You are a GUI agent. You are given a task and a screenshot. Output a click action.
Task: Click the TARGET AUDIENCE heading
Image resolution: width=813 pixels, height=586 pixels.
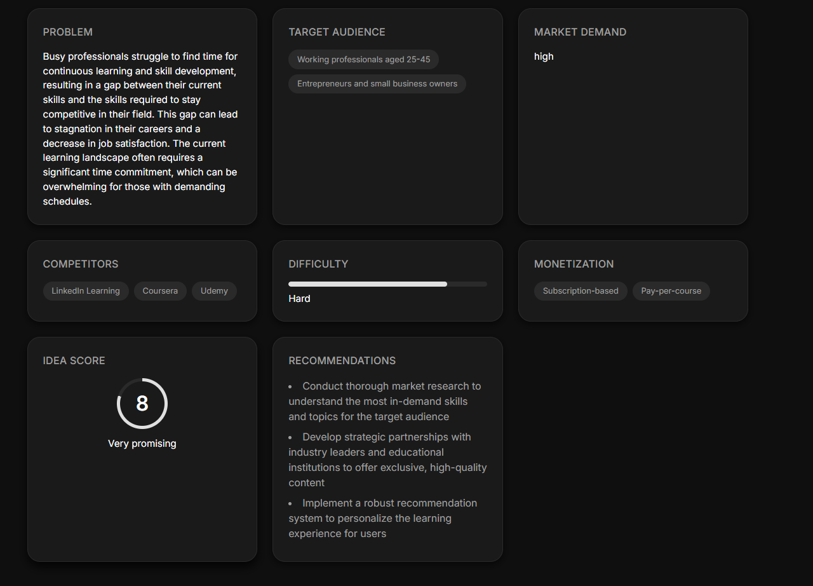click(x=337, y=32)
